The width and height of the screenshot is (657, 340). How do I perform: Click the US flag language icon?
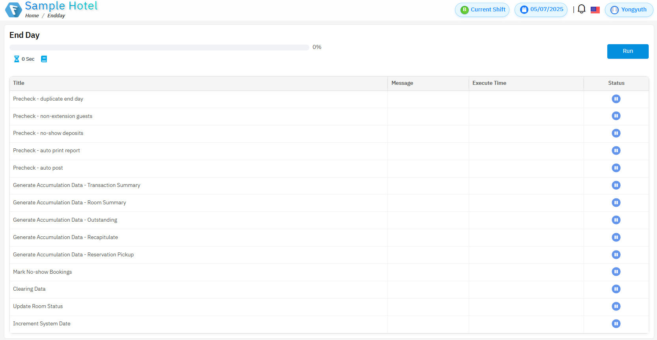point(595,10)
